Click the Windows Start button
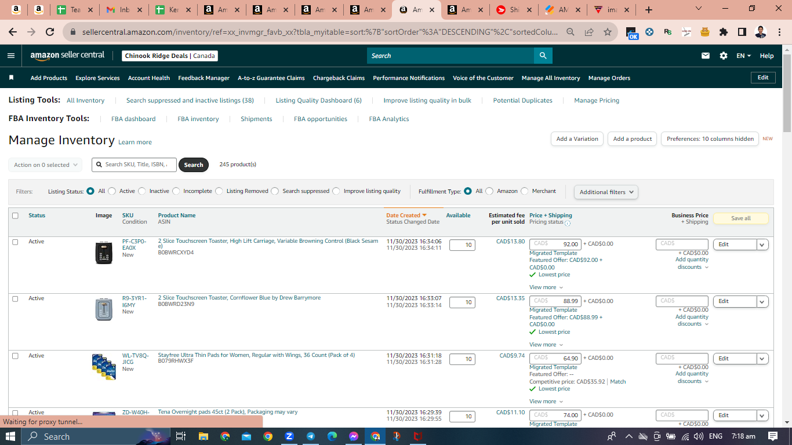Image resolution: width=792 pixels, height=445 pixels. [11, 436]
